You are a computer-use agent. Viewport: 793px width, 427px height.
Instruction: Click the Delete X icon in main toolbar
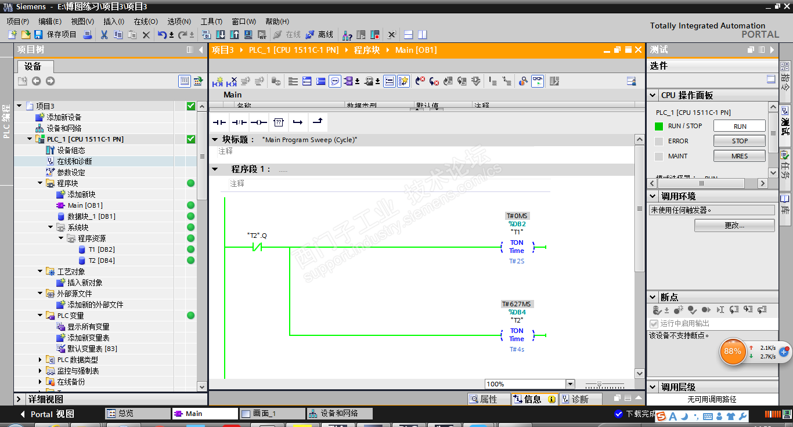point(146,35)
